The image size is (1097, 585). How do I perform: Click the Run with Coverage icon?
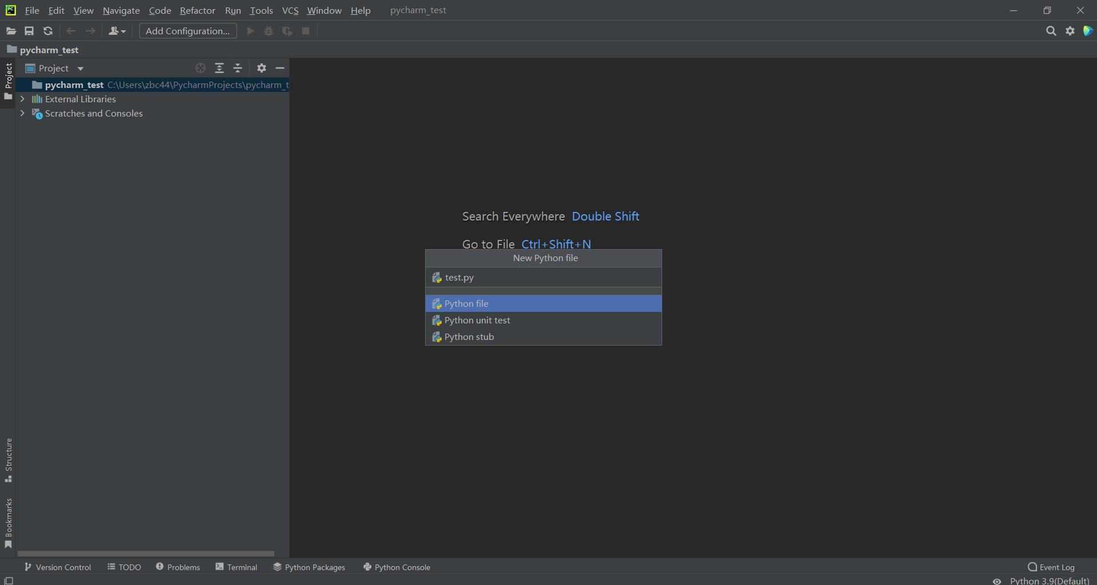(287, 31)
